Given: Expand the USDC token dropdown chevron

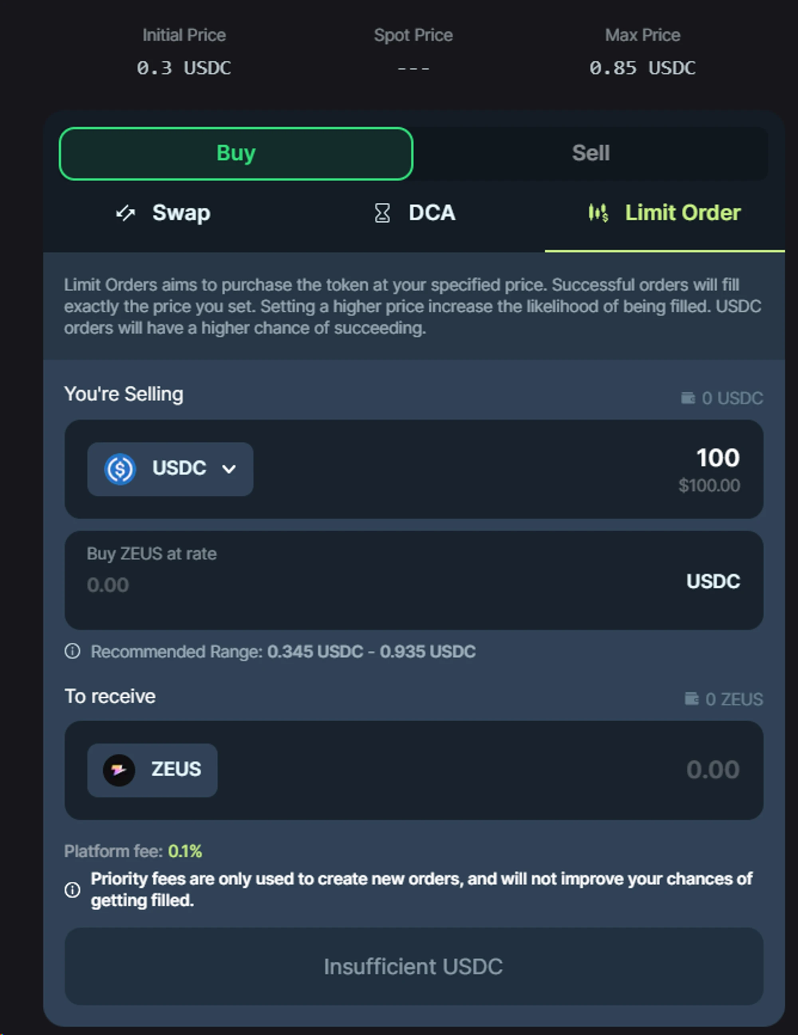Looking at the screenshot, I should point(229,469).
